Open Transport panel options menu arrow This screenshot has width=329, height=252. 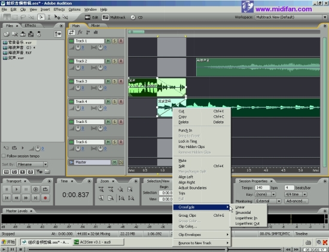tap(50, 181)
